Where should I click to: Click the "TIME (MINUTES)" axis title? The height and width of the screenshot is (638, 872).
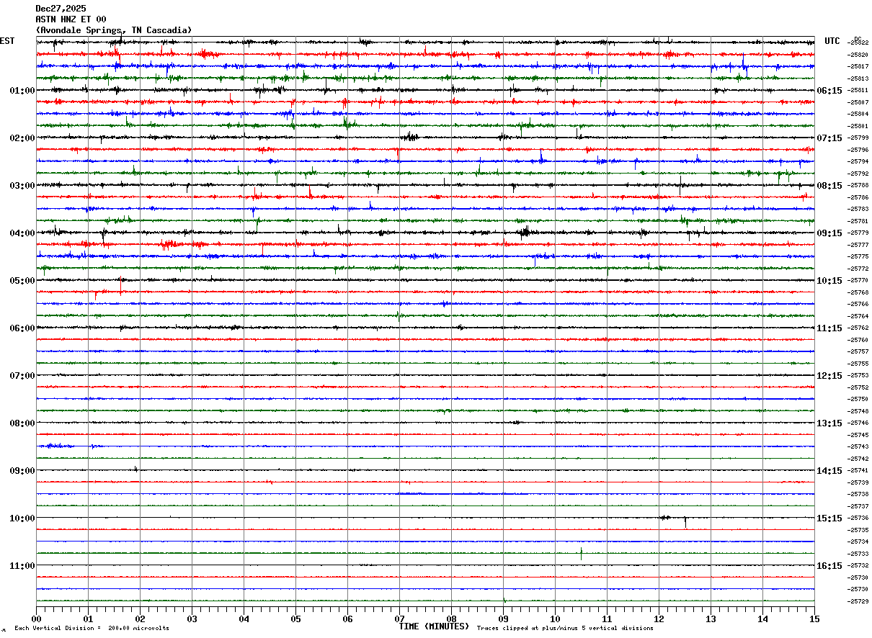click(x=434, y=626)
